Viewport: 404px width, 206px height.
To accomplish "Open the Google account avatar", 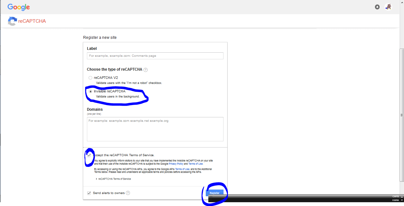I will tap(388, 7).
